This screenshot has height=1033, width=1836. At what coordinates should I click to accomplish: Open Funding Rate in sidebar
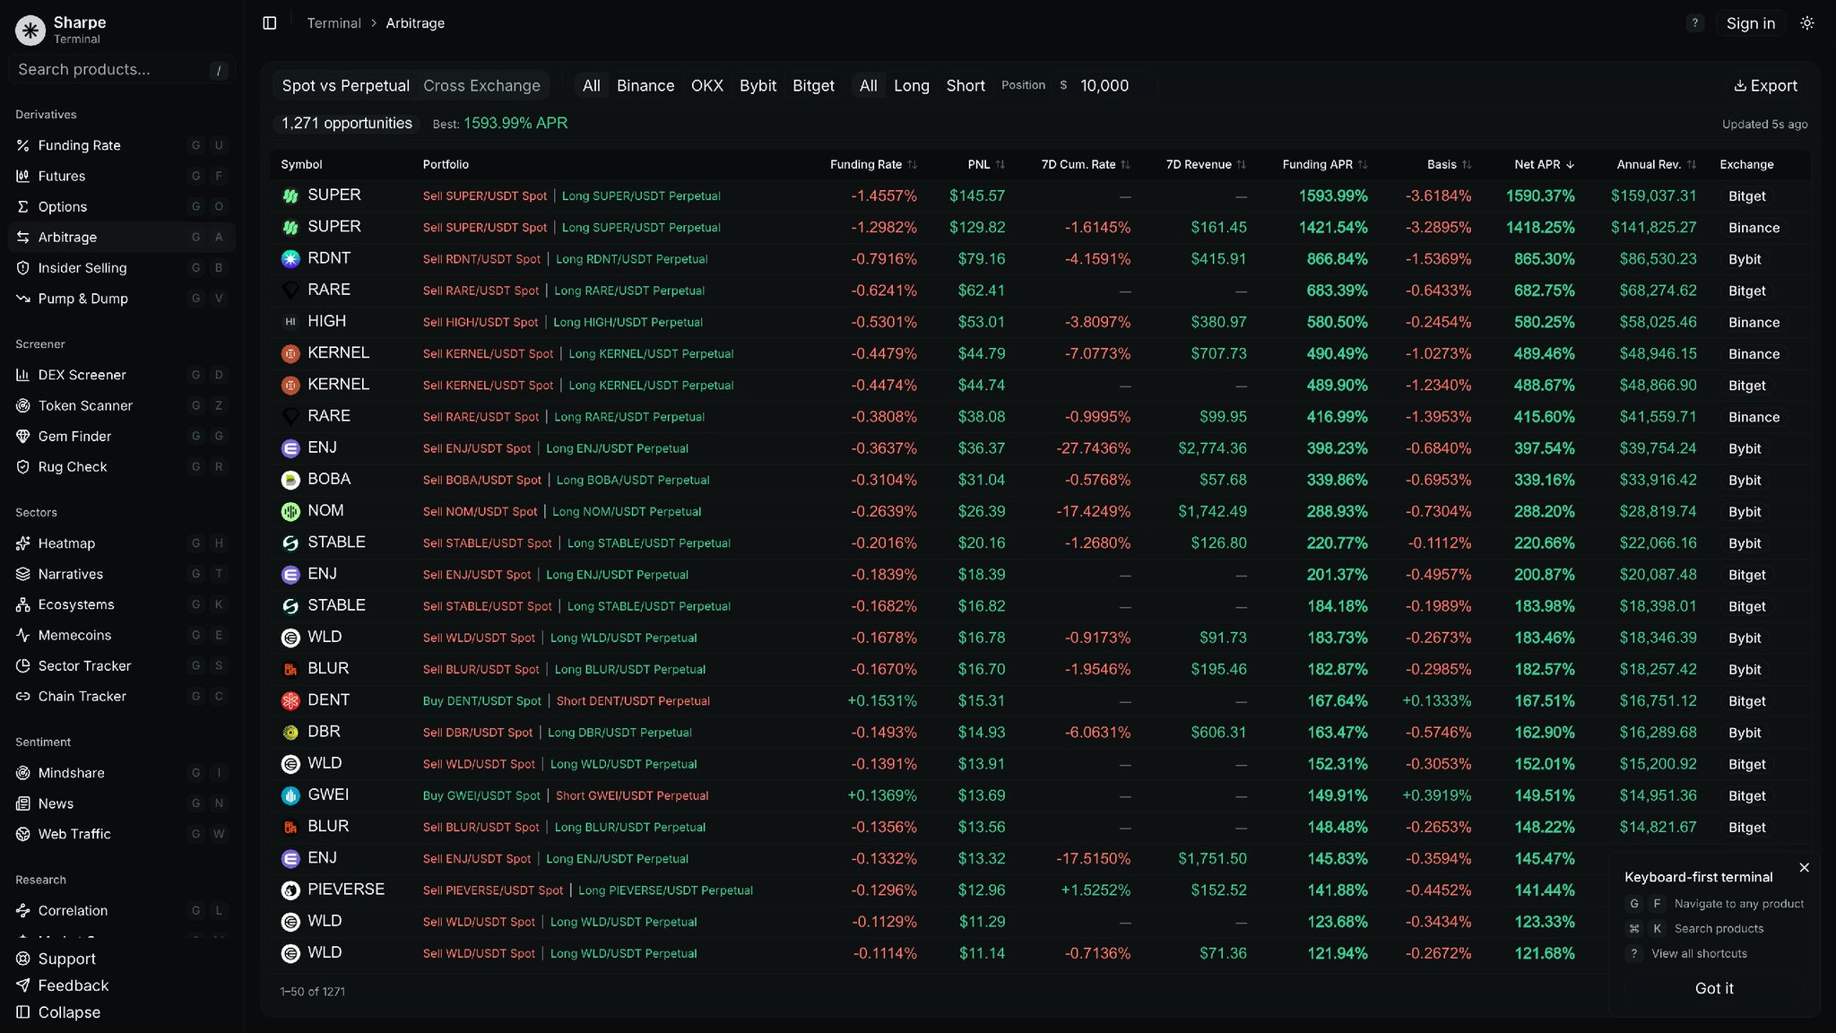[x=79, y=145]
